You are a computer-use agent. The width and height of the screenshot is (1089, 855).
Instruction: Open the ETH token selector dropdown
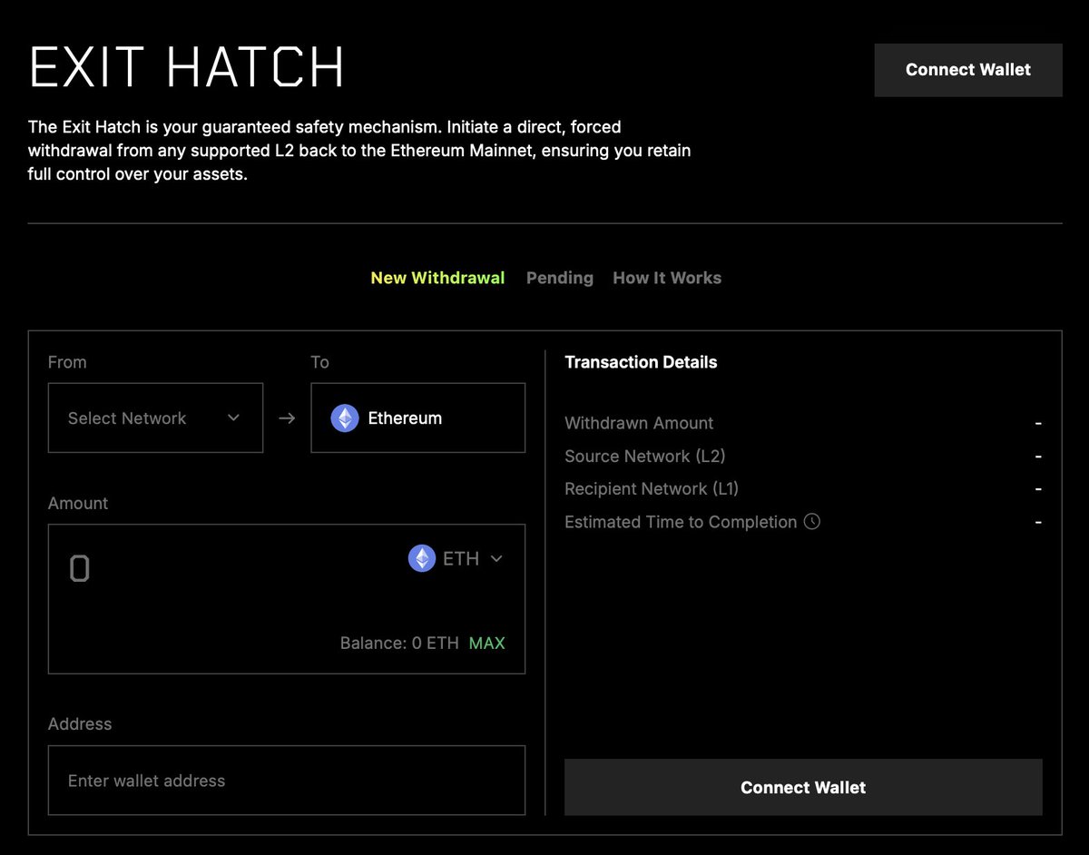[x=456, y=558]
